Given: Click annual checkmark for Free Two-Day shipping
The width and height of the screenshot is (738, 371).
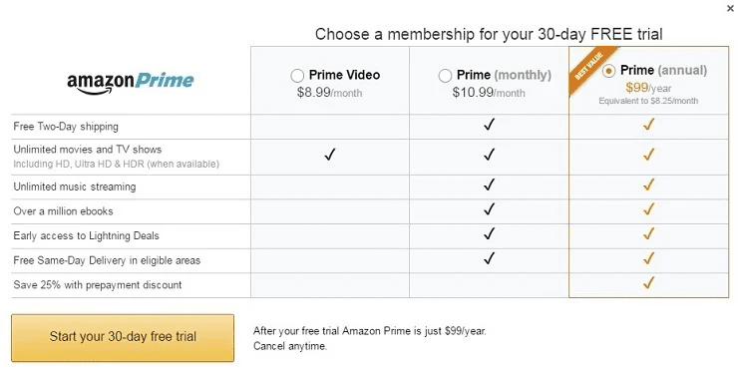Looking at the screenshot, I should (x=648, y=125).
